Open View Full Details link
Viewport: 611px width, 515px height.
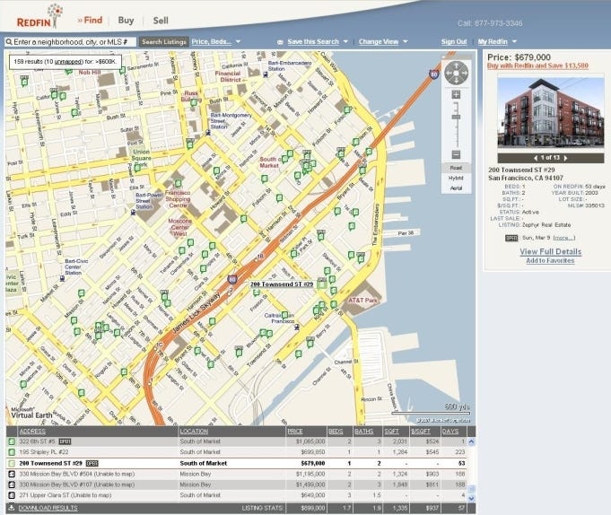550,251
